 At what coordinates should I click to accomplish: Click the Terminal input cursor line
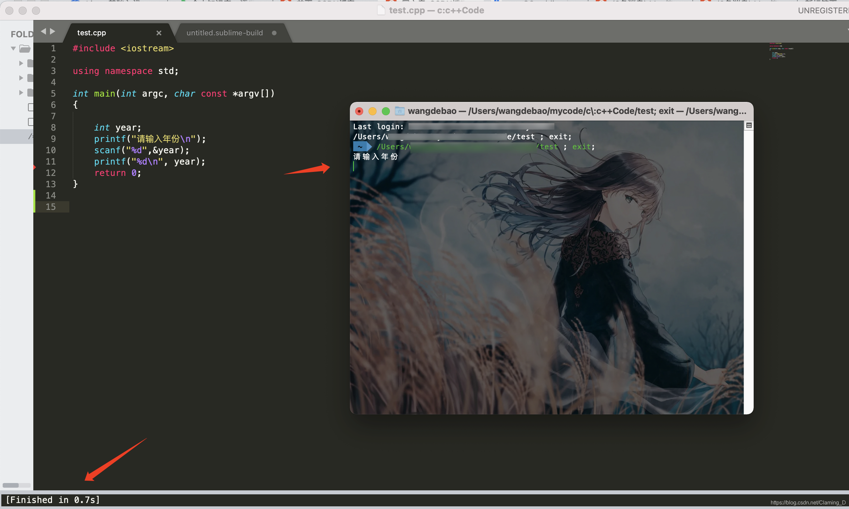(x=354, y=166)
